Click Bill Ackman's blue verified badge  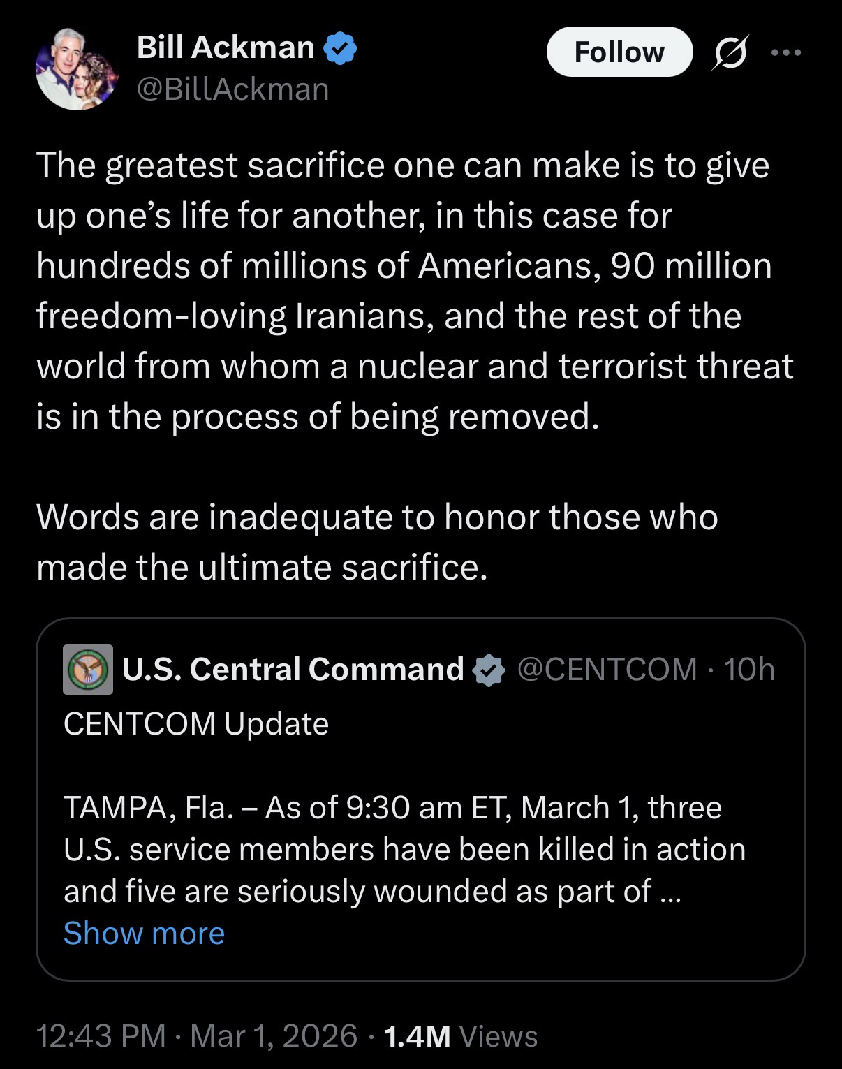click(x=342, y=49)
